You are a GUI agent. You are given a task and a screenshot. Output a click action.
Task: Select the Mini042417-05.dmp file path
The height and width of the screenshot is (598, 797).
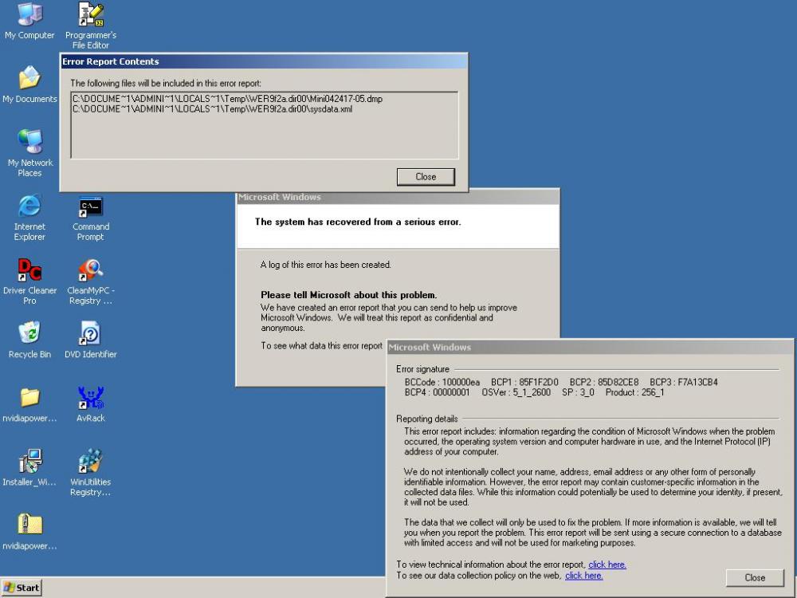(x=227, y=99)
